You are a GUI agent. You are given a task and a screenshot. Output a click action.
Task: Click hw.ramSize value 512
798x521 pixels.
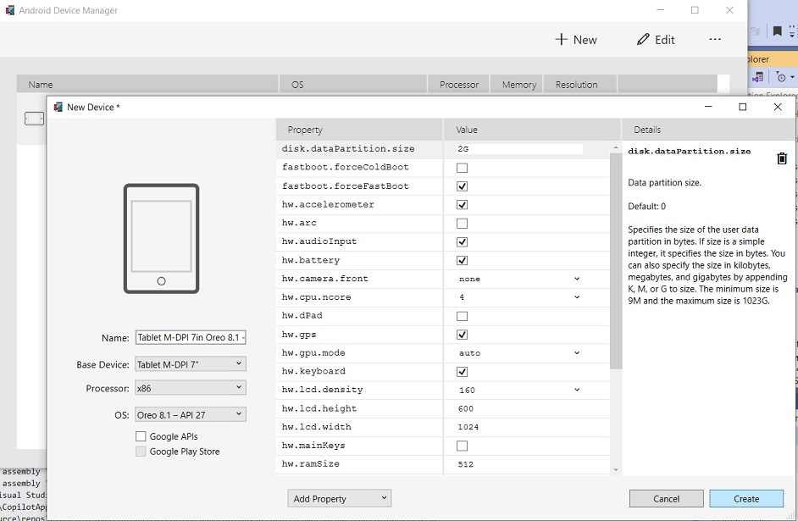click(465, 464)
